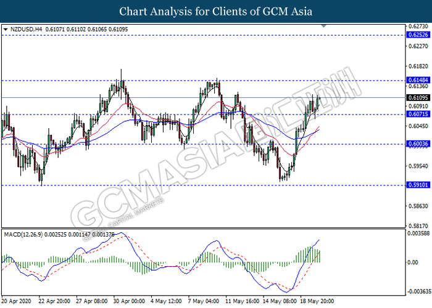Select the 0.59101 price level label
432x308 pixels.
click(418, 185)
